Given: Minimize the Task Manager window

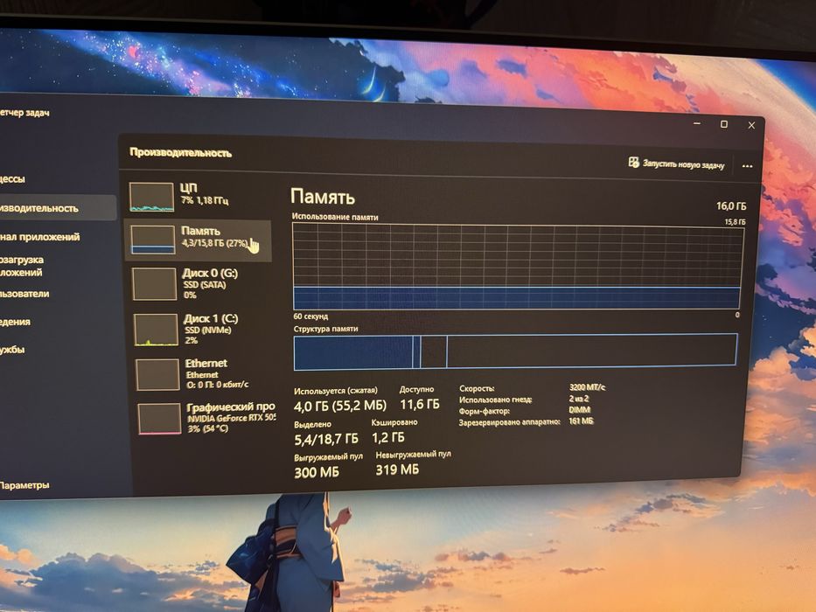Looking at the screenshot, I should tap(697, 123).
